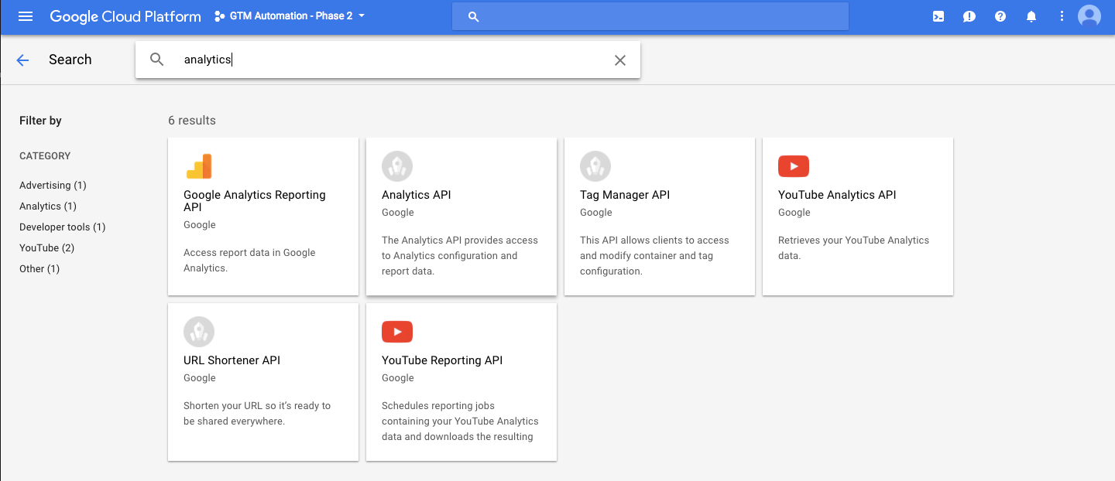
Task: Filter by Other (1) category
Action: pos(39,269)
